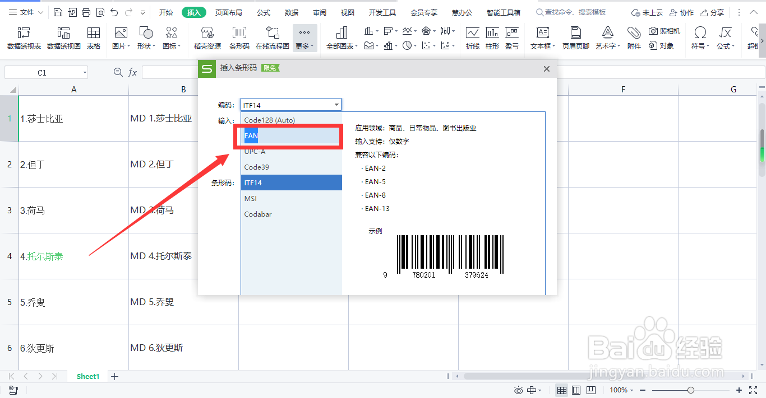Switch to page break preview in status bar
766x398 pixels.
[x=590, y=390]
